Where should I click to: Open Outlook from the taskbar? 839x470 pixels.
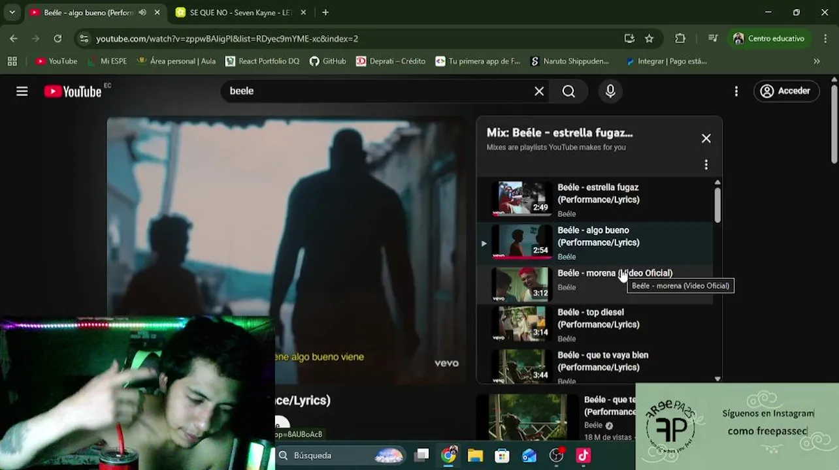[x=529, y=455]
